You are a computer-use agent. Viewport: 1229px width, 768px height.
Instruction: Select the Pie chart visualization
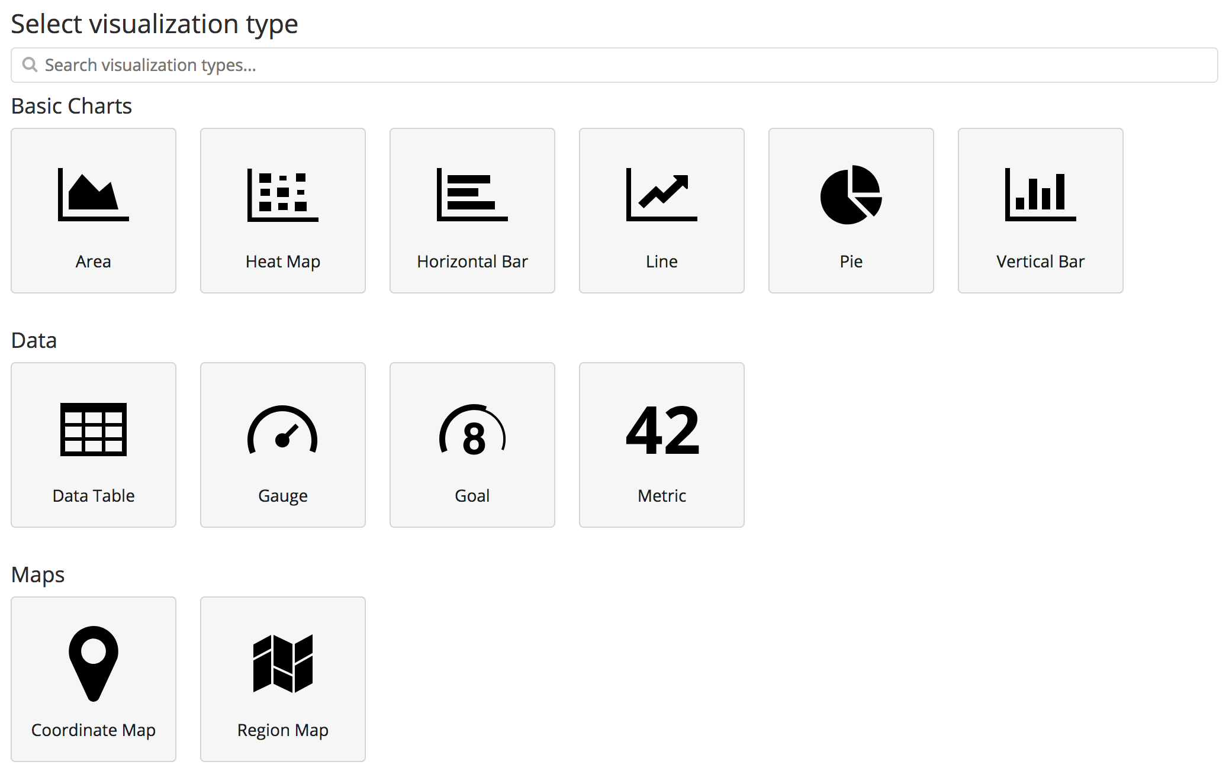(851, 211)
